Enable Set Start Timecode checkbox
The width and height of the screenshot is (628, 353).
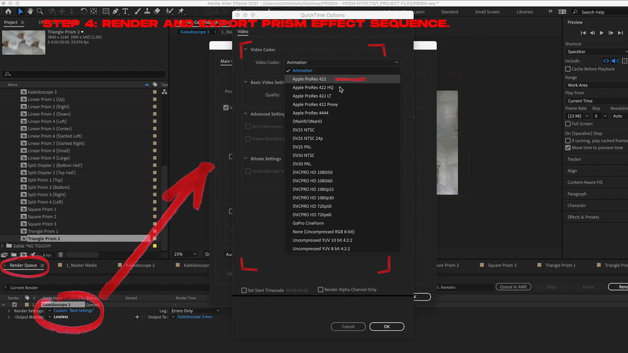(x=244, y=290)
